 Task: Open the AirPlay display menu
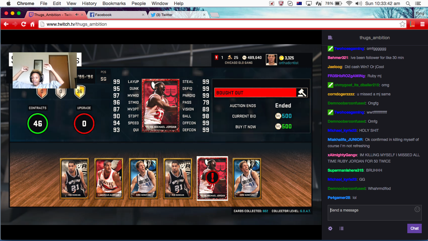pos(309,4)
